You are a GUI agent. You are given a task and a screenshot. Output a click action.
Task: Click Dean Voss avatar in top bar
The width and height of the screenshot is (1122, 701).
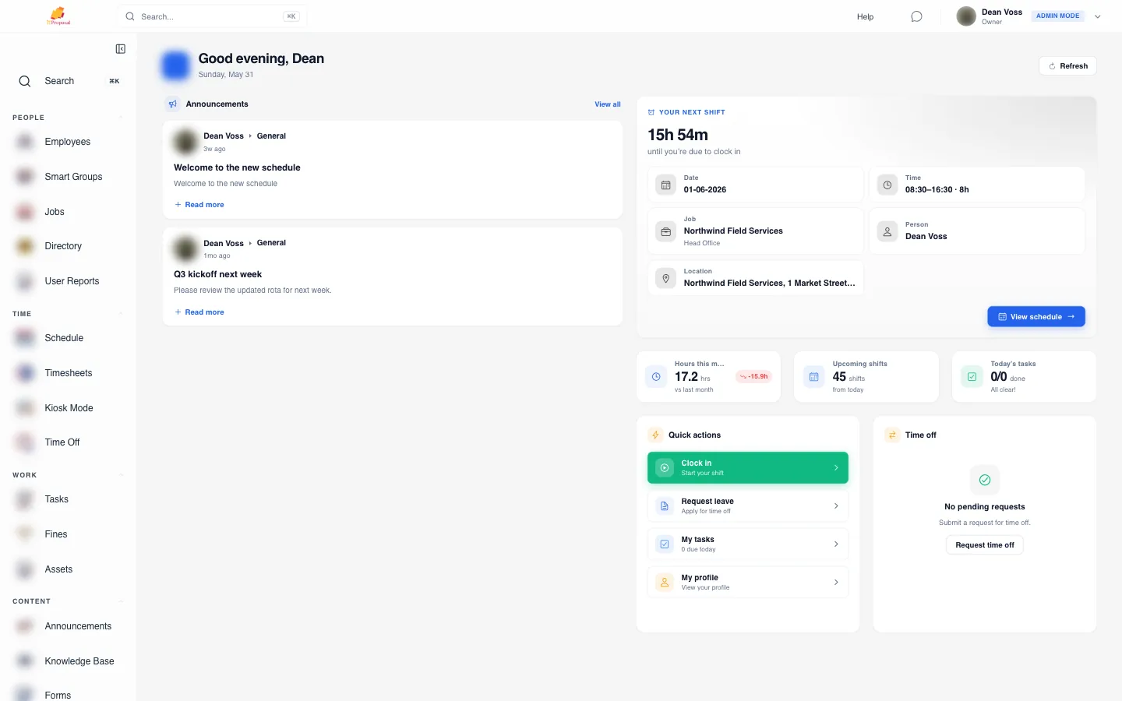tap(966, 16)
